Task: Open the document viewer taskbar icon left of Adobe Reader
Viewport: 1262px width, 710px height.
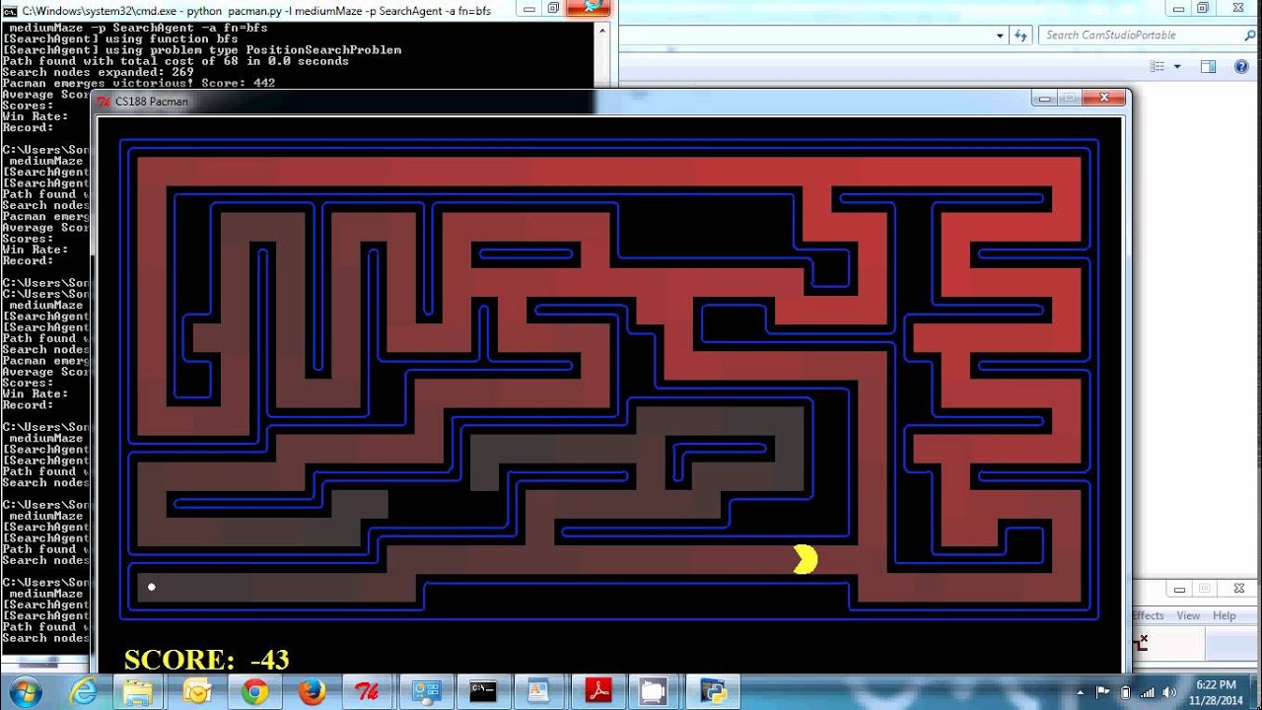Action: point(540,691)
